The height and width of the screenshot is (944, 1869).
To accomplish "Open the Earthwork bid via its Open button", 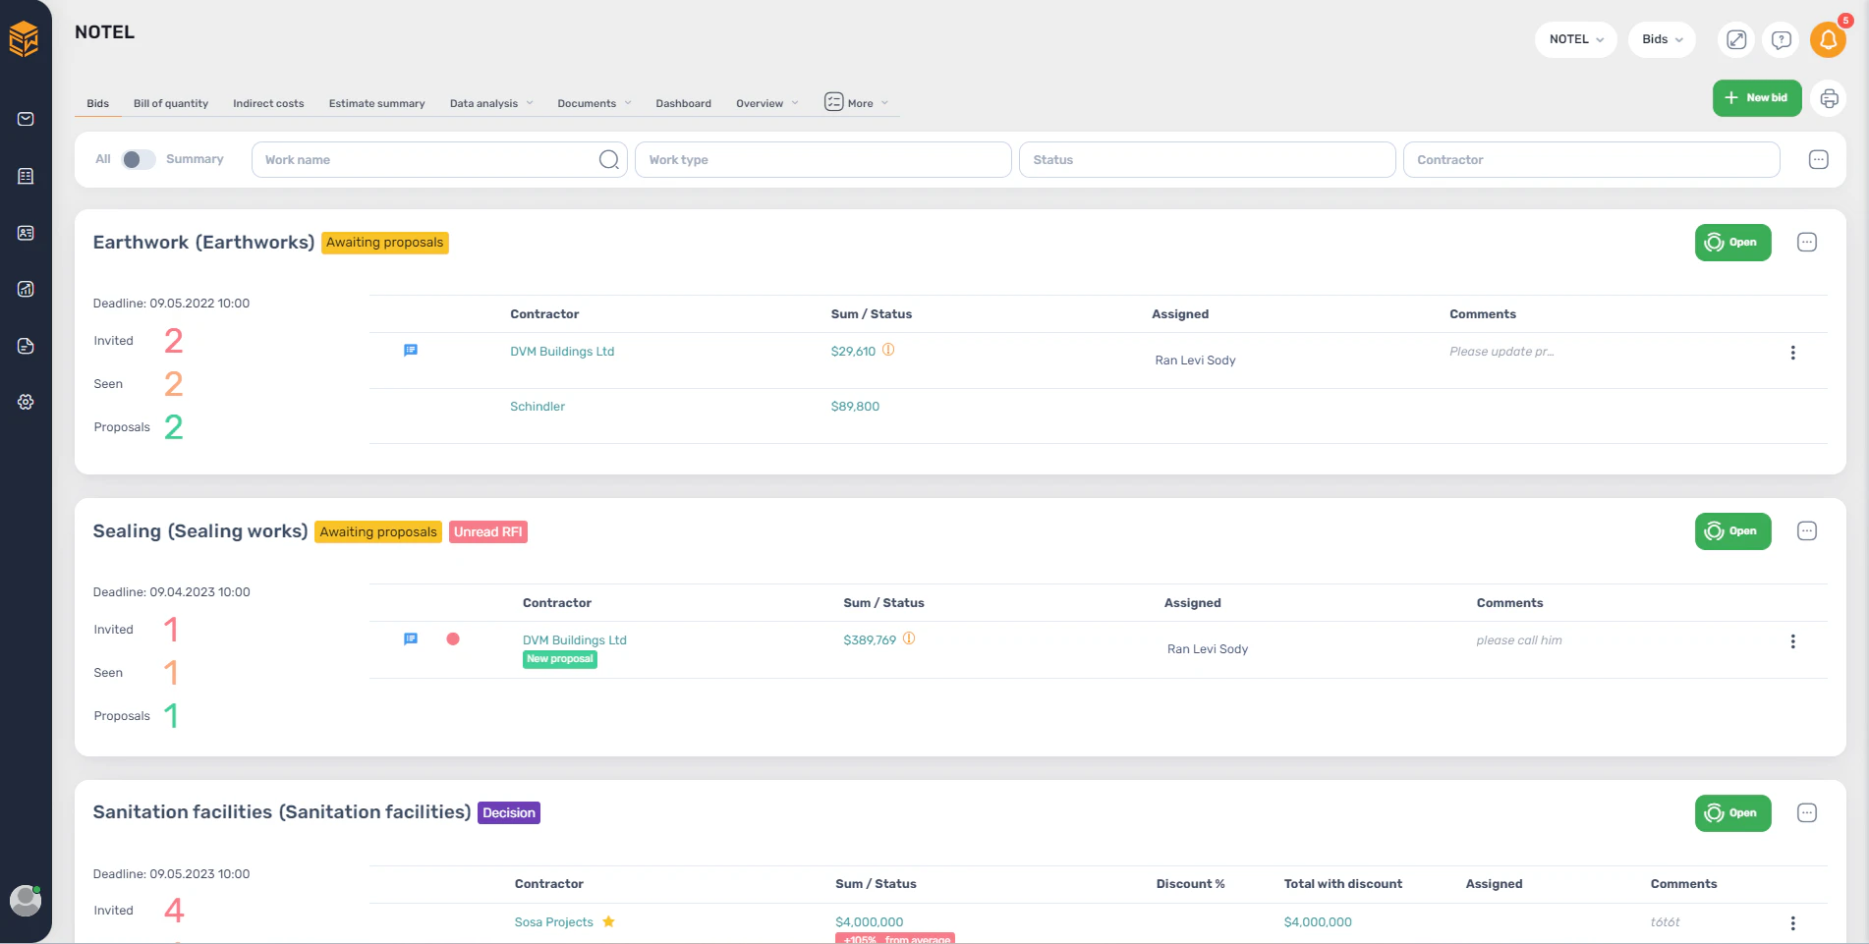I will pyautogui.click(x=1732, y=242).
